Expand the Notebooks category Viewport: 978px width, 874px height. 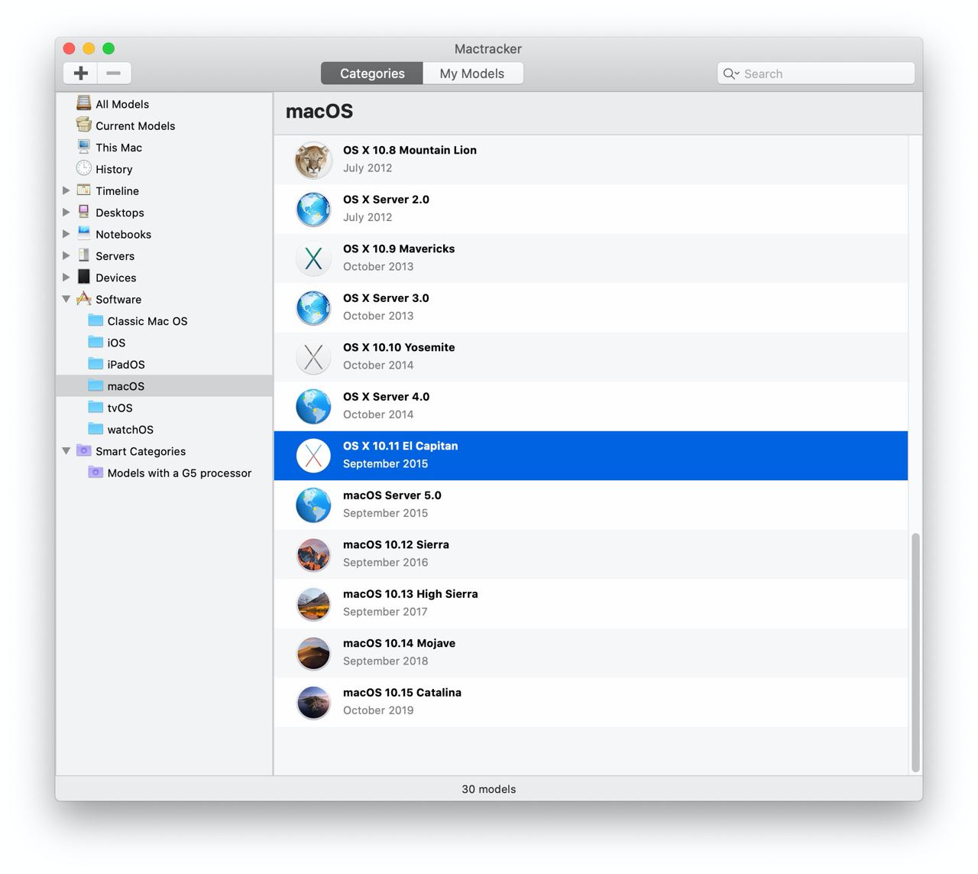pos(66,234)
